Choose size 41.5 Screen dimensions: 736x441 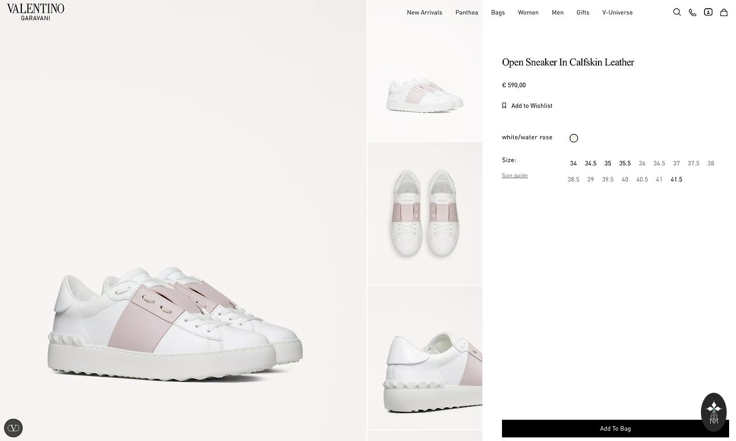click(x=676, y=180)
